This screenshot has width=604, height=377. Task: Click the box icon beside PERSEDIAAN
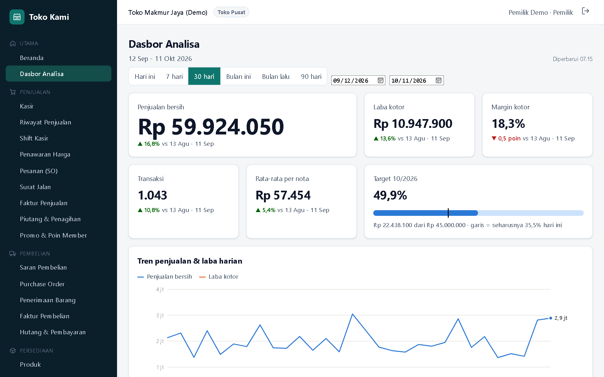[13, 351]
